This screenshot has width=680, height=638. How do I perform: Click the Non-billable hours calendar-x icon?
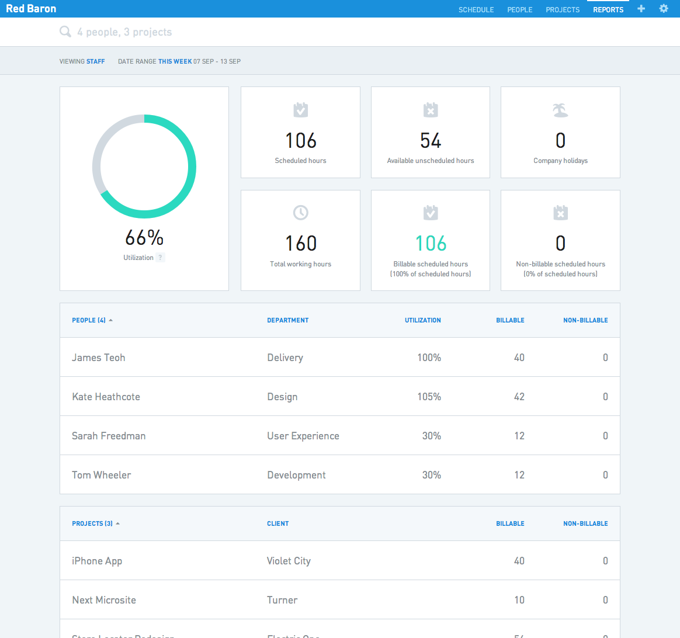pyautogui.click(x=560, y=213)
